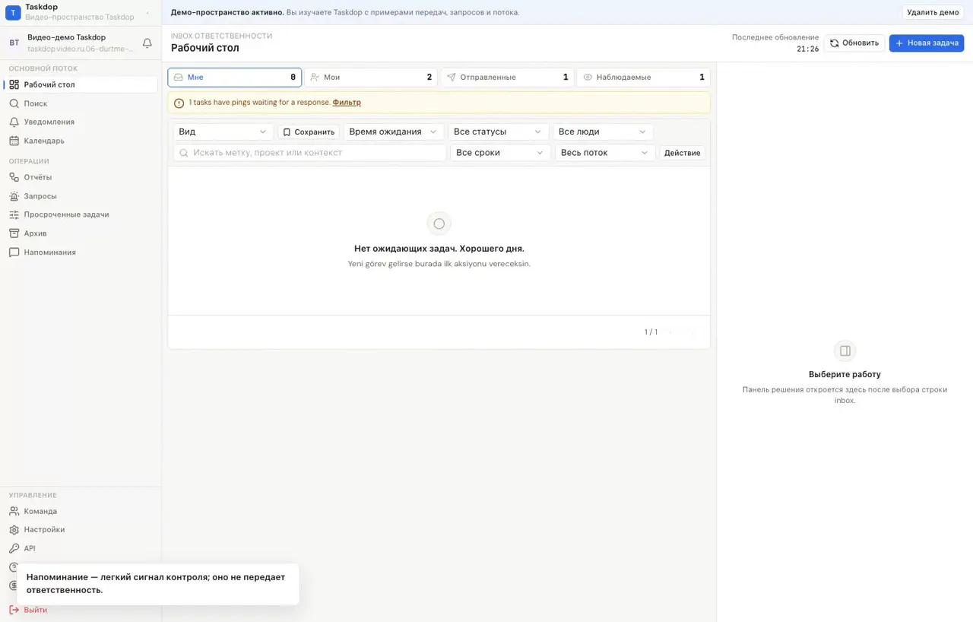Click the Фильтр link in banner
This screenshot has height=622, width=973.
pyautogui.click(x=347, y=103)
